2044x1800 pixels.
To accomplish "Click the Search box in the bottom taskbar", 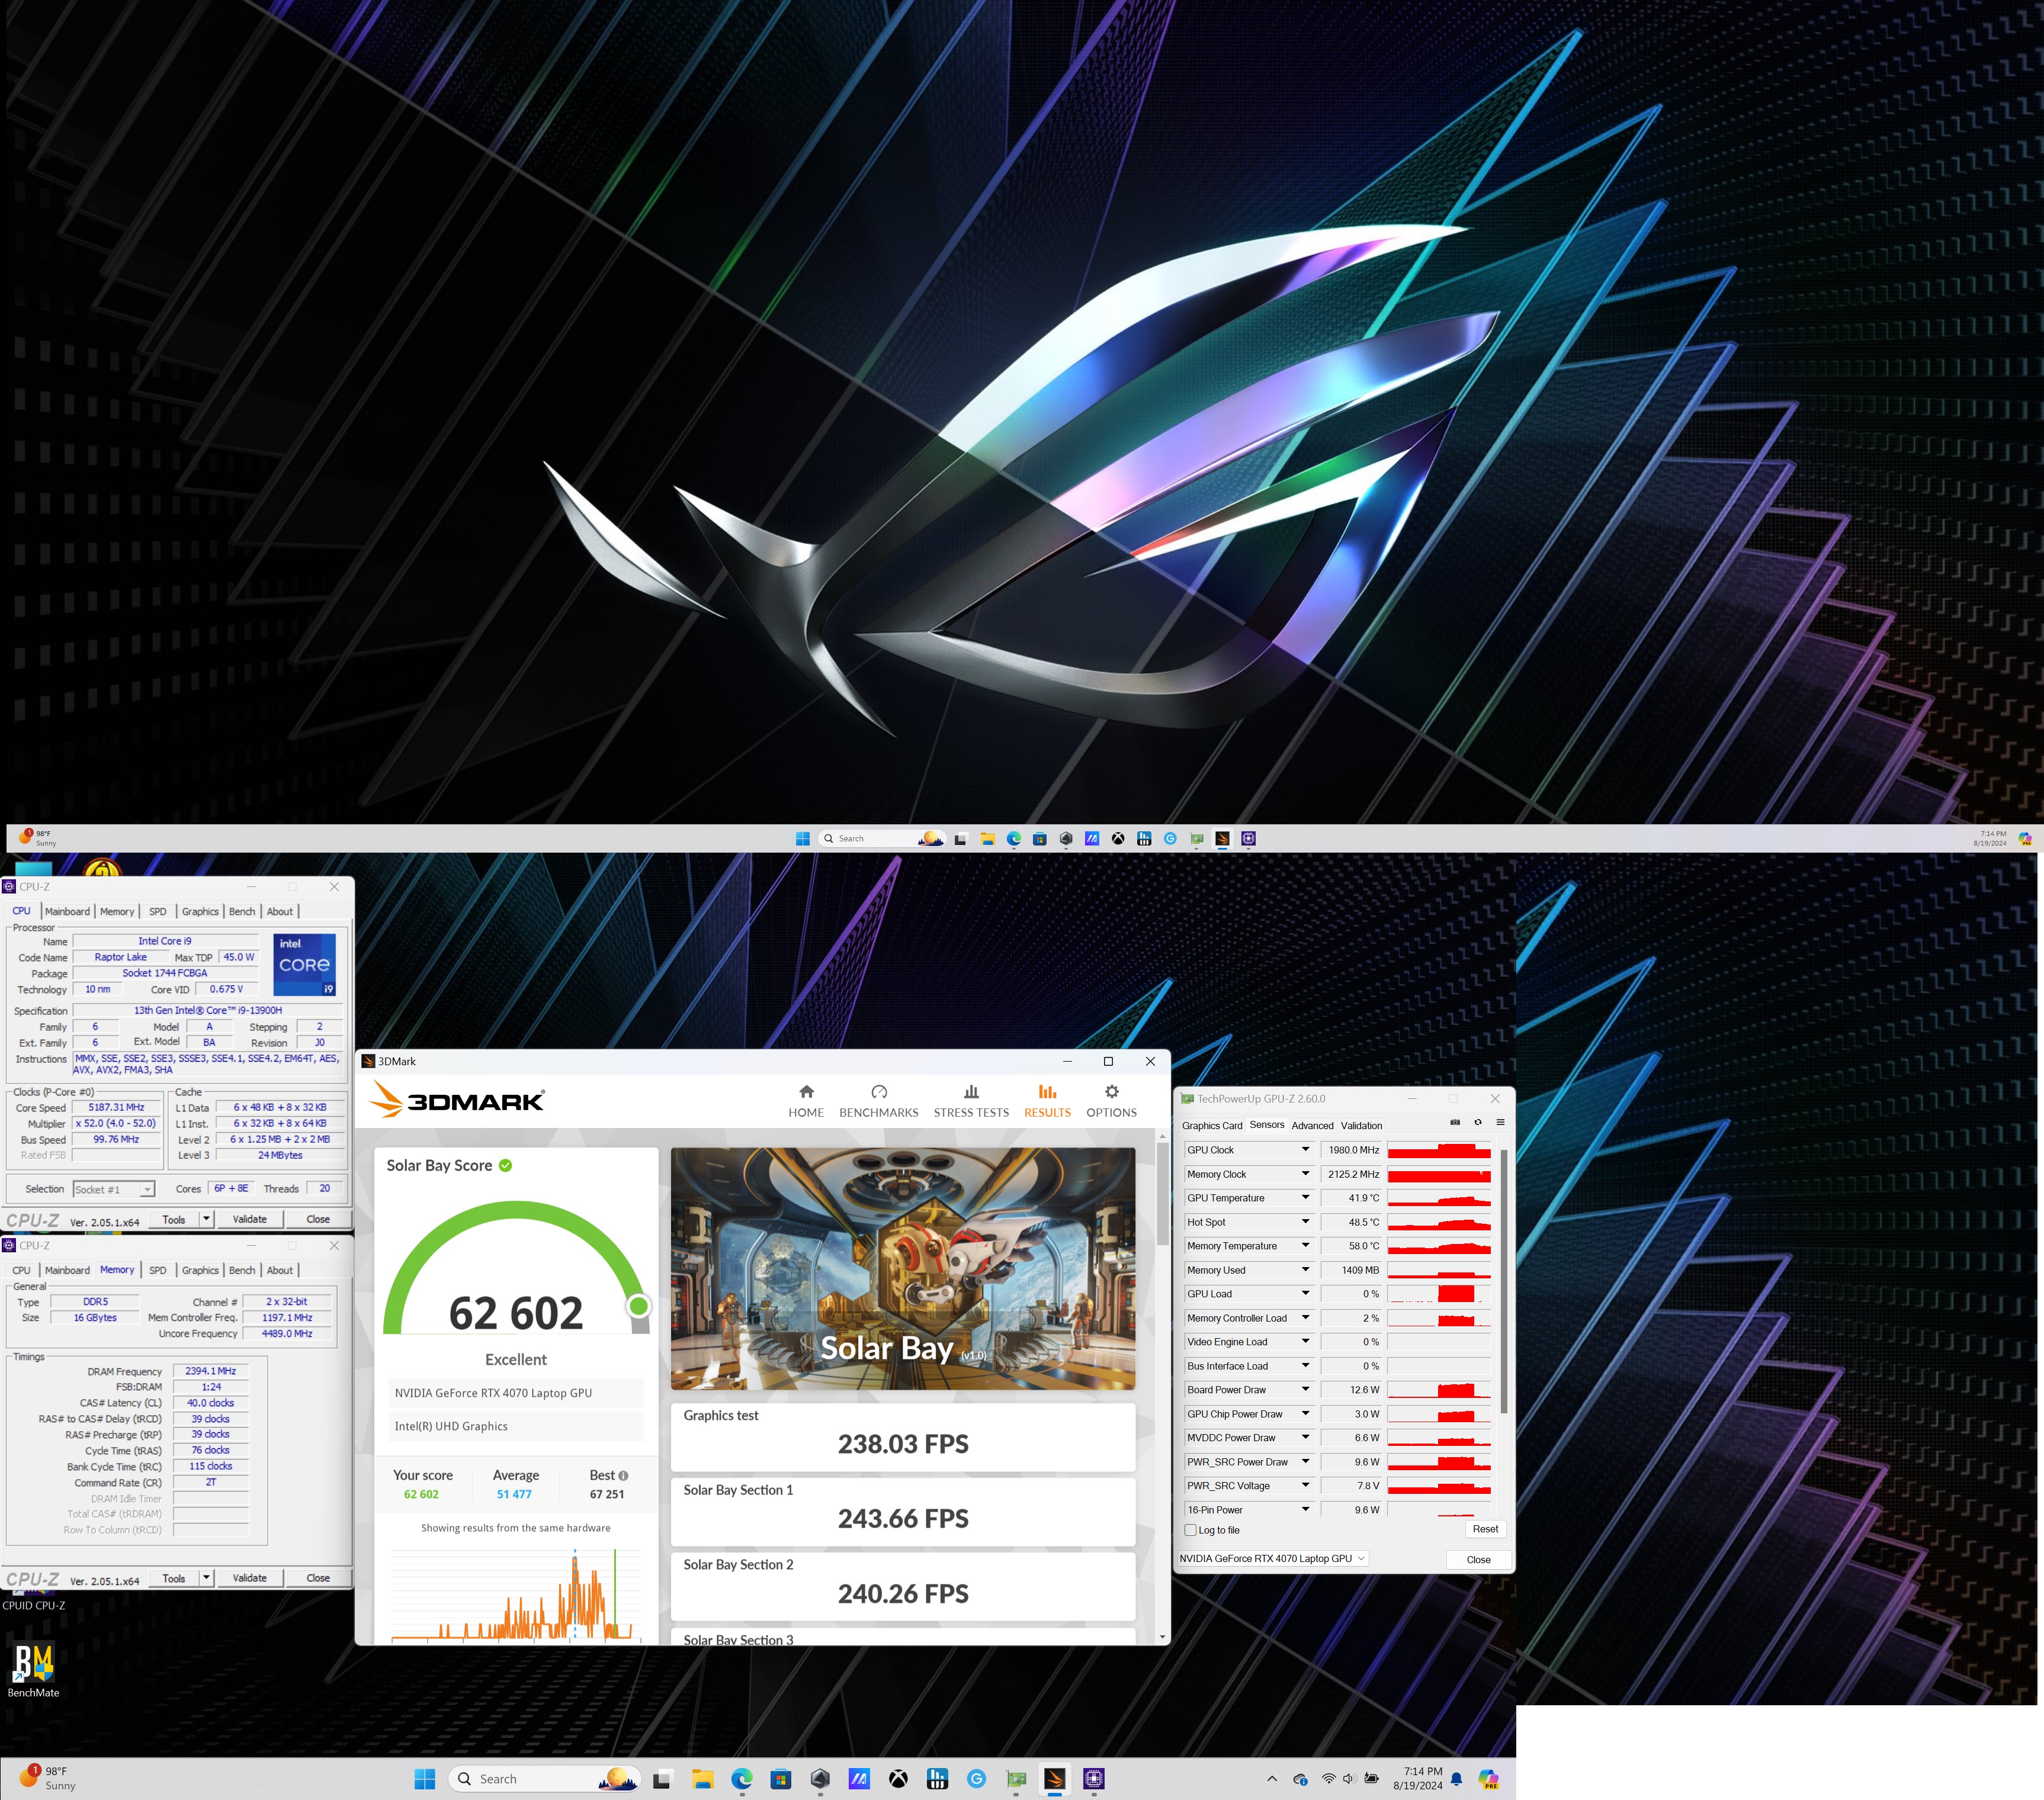I will [544, 1779].
